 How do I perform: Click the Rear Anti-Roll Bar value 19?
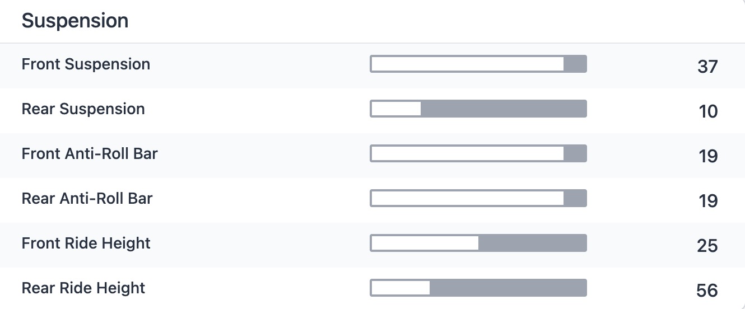708,201
